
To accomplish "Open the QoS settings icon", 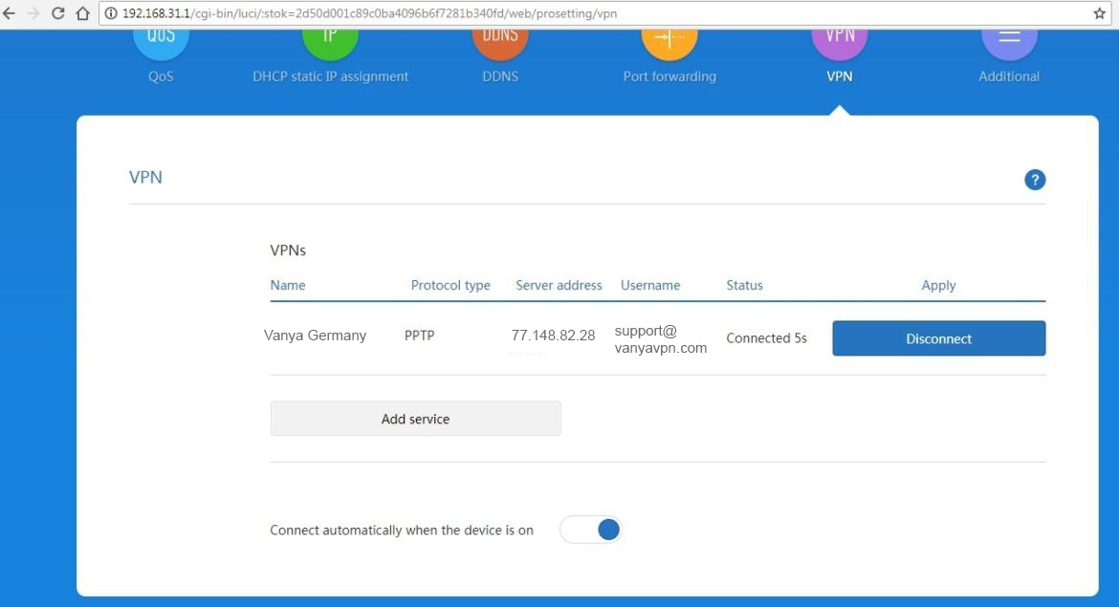I will click(x=161, y=40).
